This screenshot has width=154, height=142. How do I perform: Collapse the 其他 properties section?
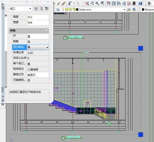(46, 30)
